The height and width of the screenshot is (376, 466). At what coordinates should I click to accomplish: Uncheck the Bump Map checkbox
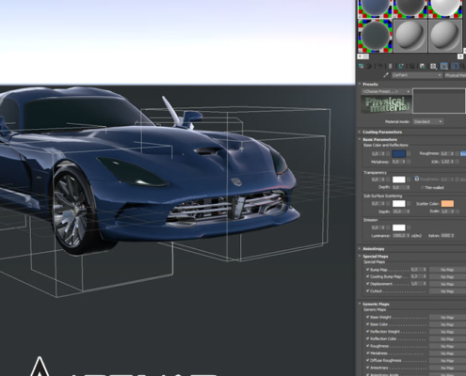[367, 270]
